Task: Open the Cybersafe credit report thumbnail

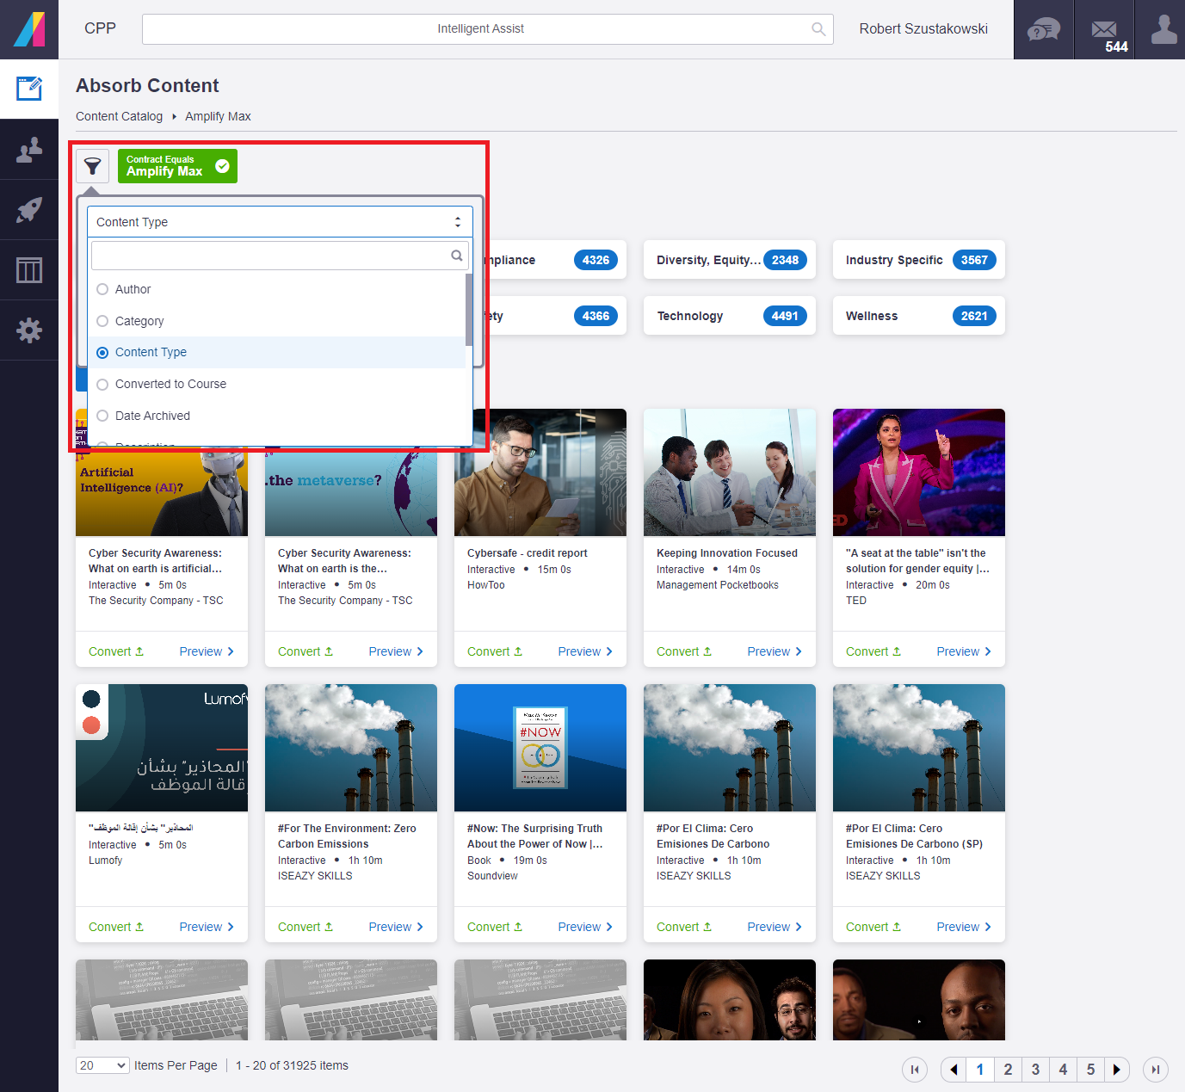Action: pos(540,472)
